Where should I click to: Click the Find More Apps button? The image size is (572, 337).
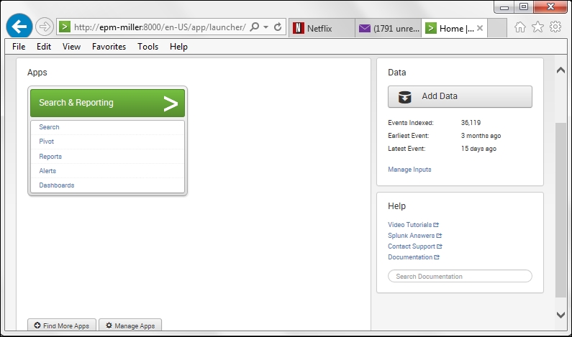tap(62, 326)
